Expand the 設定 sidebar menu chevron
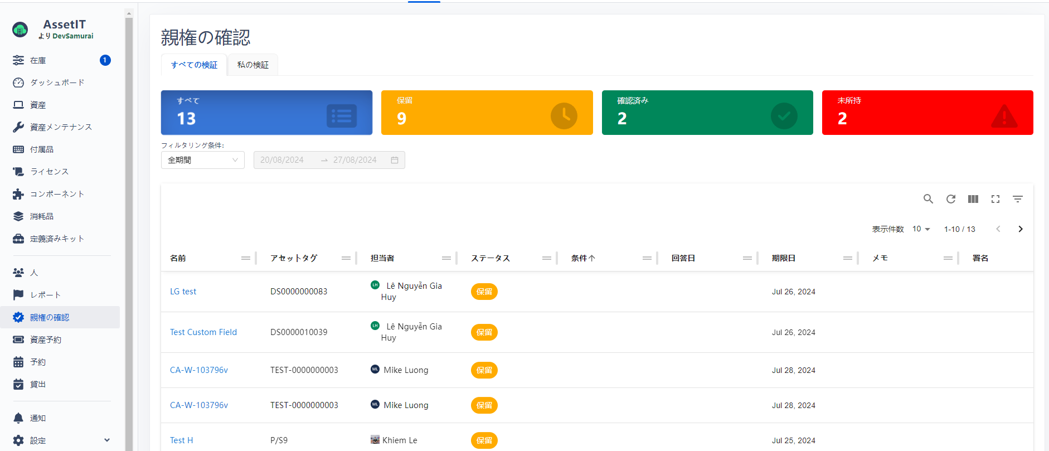Screen dimensions: 1049x451 pos(107,440)
